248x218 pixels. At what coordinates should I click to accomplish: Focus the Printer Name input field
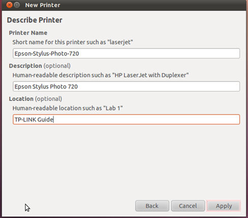(x=126, y=53)
